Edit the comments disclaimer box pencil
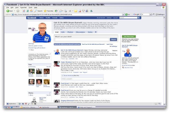 [x=50, y=54]
